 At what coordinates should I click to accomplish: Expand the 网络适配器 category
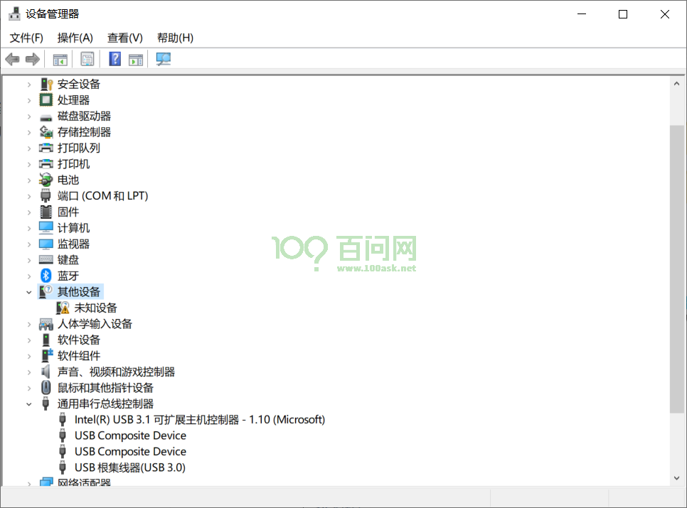(x=29, y=482)
